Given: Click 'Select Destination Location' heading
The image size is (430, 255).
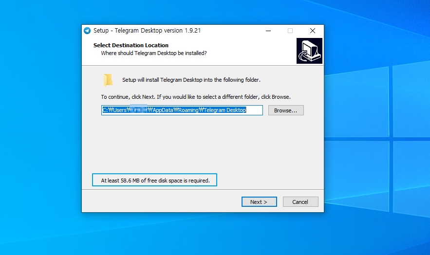Looking at the screenshot, I should coord(131,45).
